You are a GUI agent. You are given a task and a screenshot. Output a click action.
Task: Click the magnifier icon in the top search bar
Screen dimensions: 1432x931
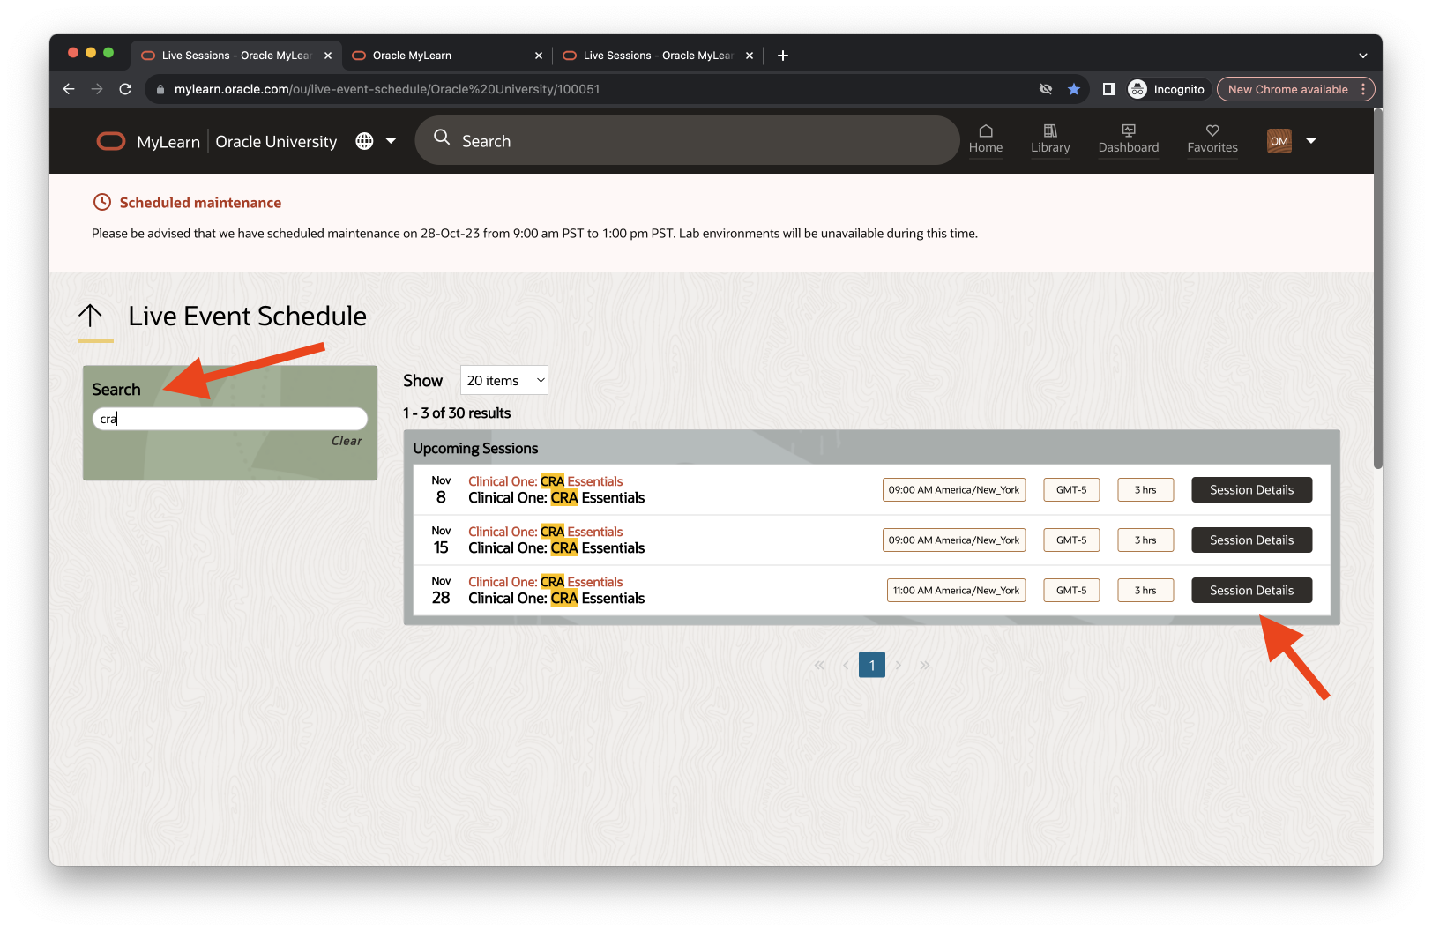[442, 138]
